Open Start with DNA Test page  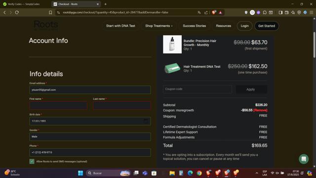pos(120,26)
